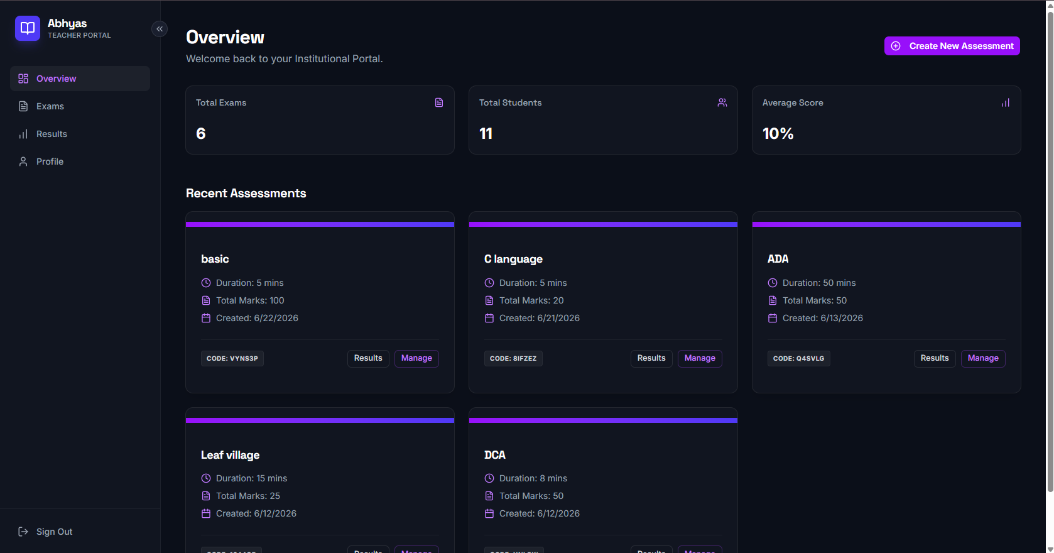View Results for the ADA assessment
Image resolution: width=1054 pixels, height=553 pixels.
(935, 358)
